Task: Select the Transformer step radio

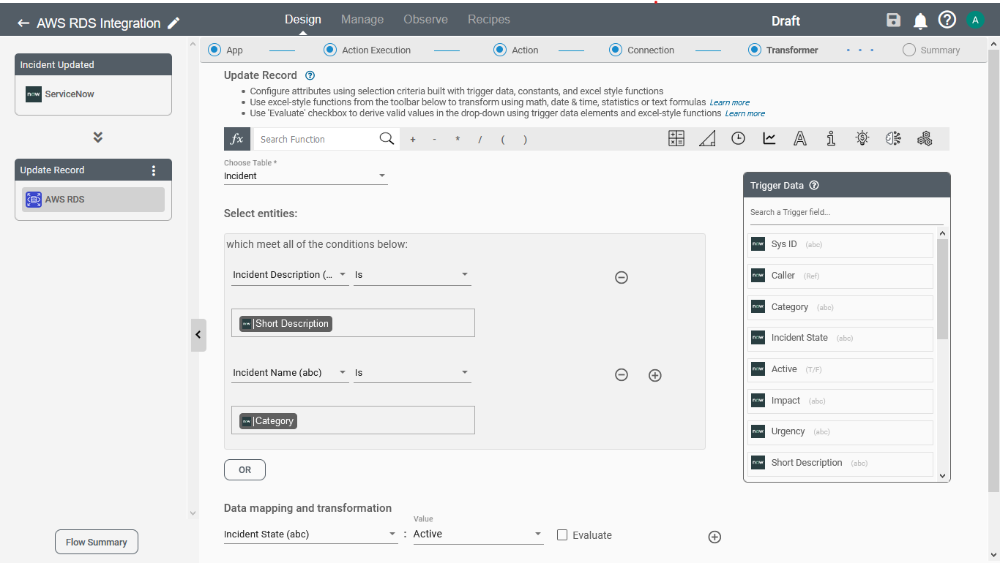Action: coord(755,50)
